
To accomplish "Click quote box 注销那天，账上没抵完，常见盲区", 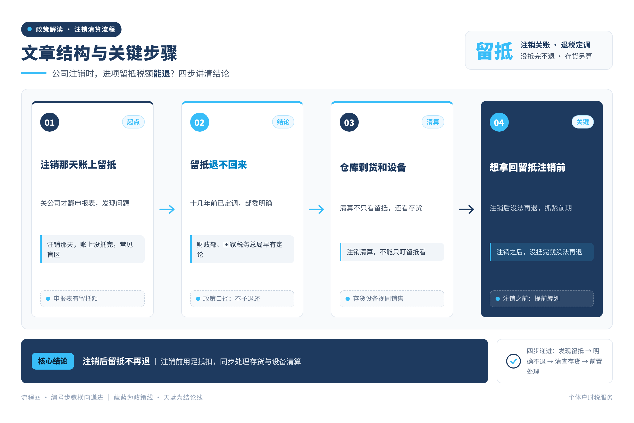I will pos(92,249).
